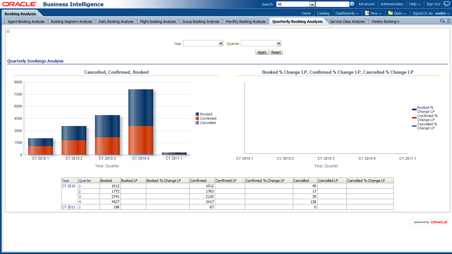
Task: Open the page options menu icon
Action: click(x=442, y=21)
